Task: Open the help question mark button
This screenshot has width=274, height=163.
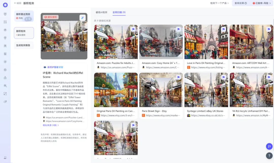Action: tap(269, 155)
